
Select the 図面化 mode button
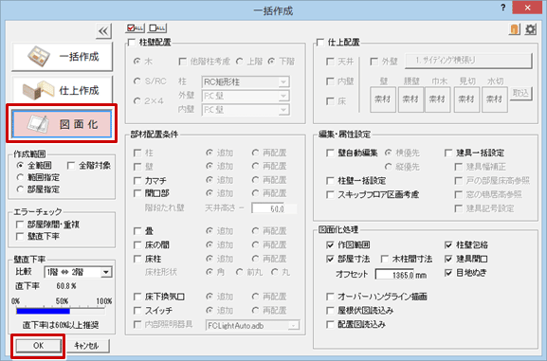coord(62,124)
